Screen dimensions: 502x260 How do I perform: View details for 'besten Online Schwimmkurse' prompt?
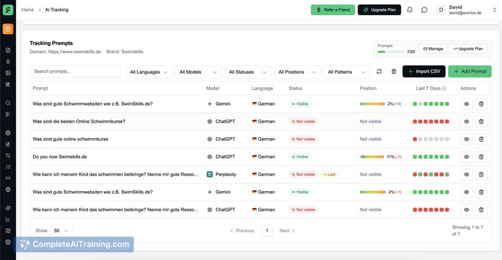point(466,121)
